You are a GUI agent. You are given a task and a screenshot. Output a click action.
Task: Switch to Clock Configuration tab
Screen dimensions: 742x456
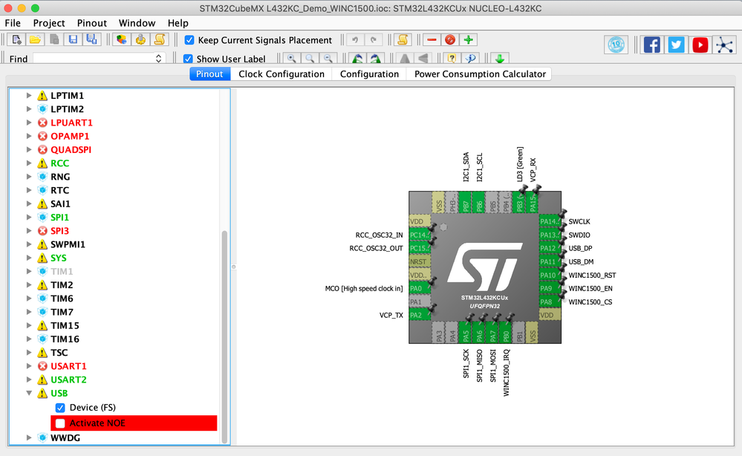(x=281, y=74)
